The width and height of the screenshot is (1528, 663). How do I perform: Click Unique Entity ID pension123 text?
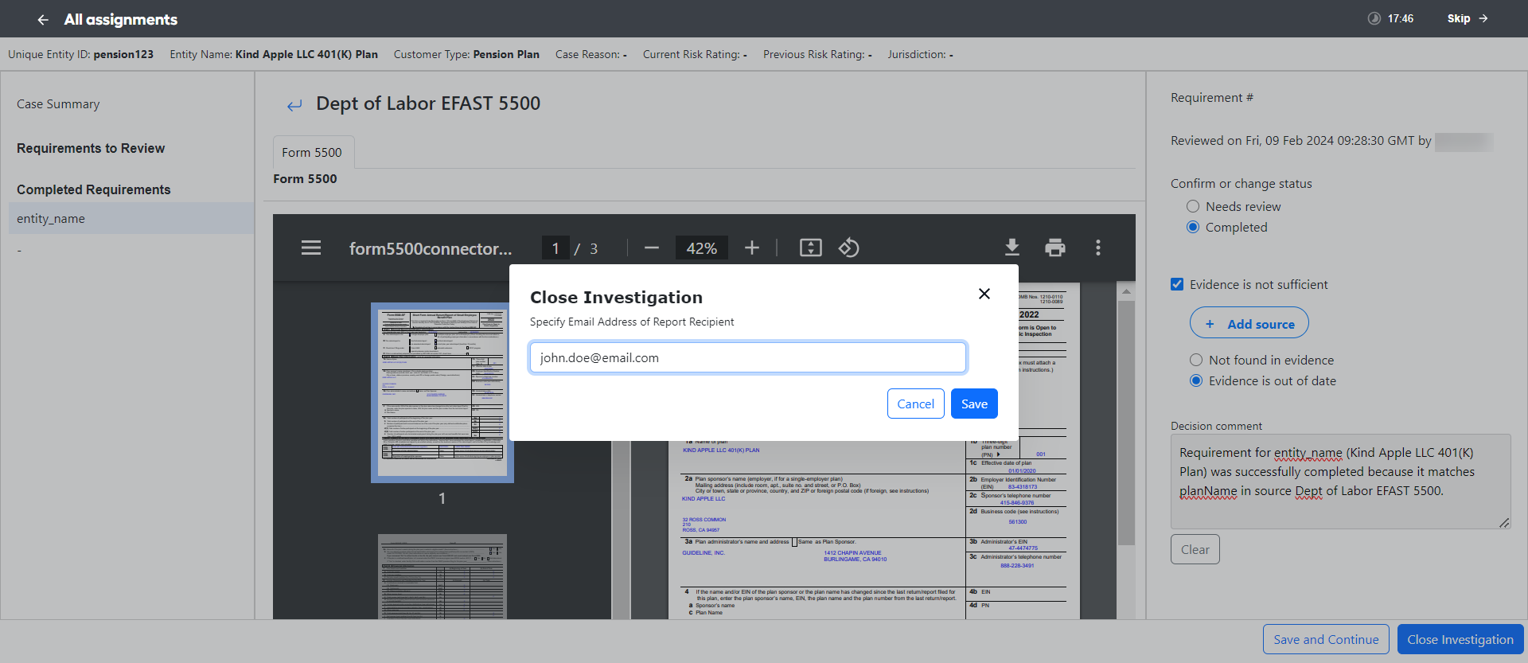(x=81, y=54)
